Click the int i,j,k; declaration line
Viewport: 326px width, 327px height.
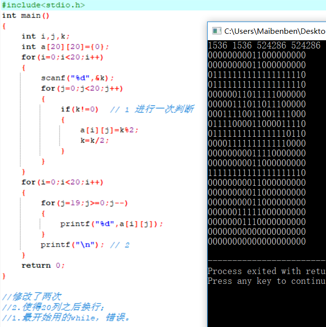(x=46, y=36)
